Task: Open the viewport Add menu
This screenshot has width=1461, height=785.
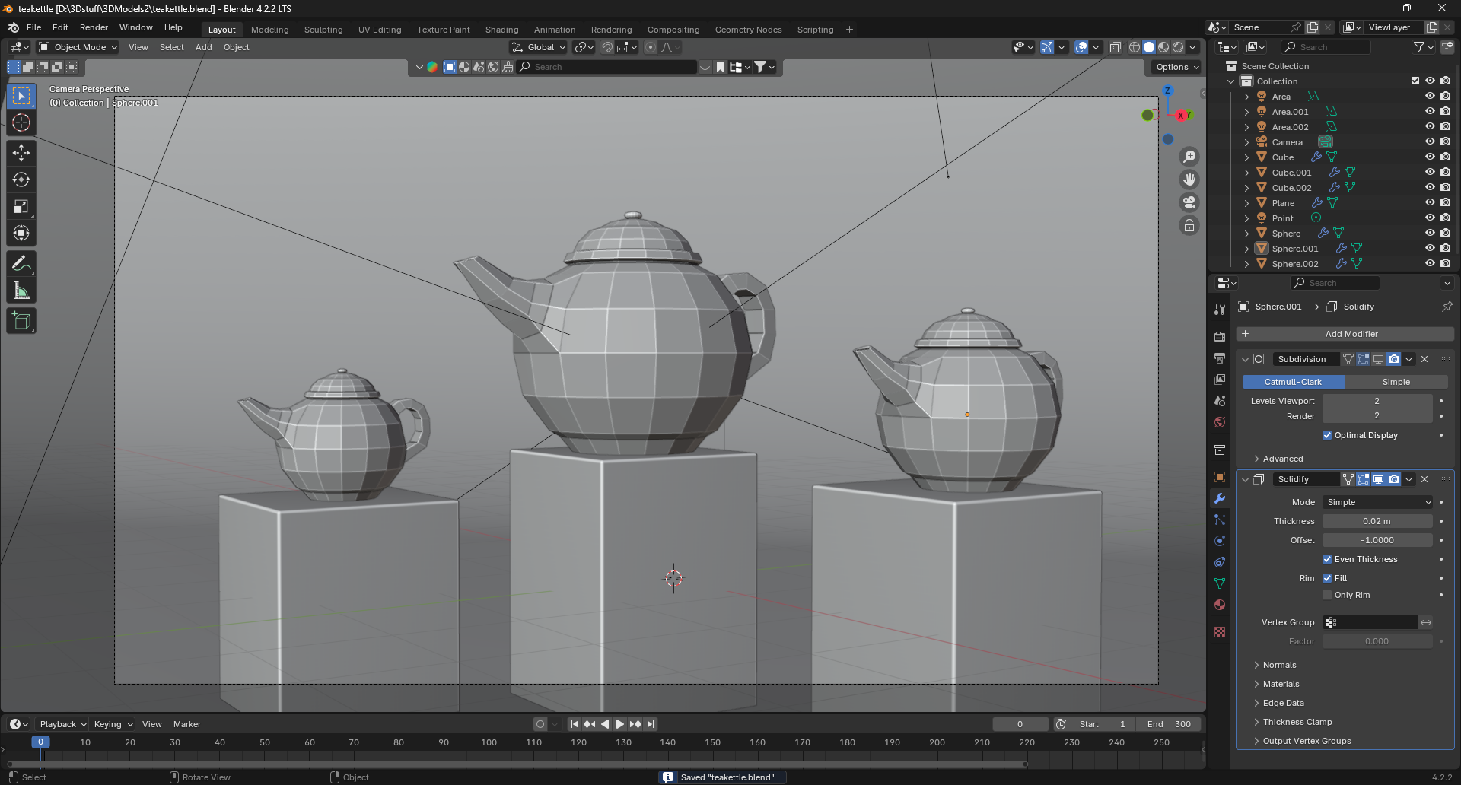Action: 203,47
